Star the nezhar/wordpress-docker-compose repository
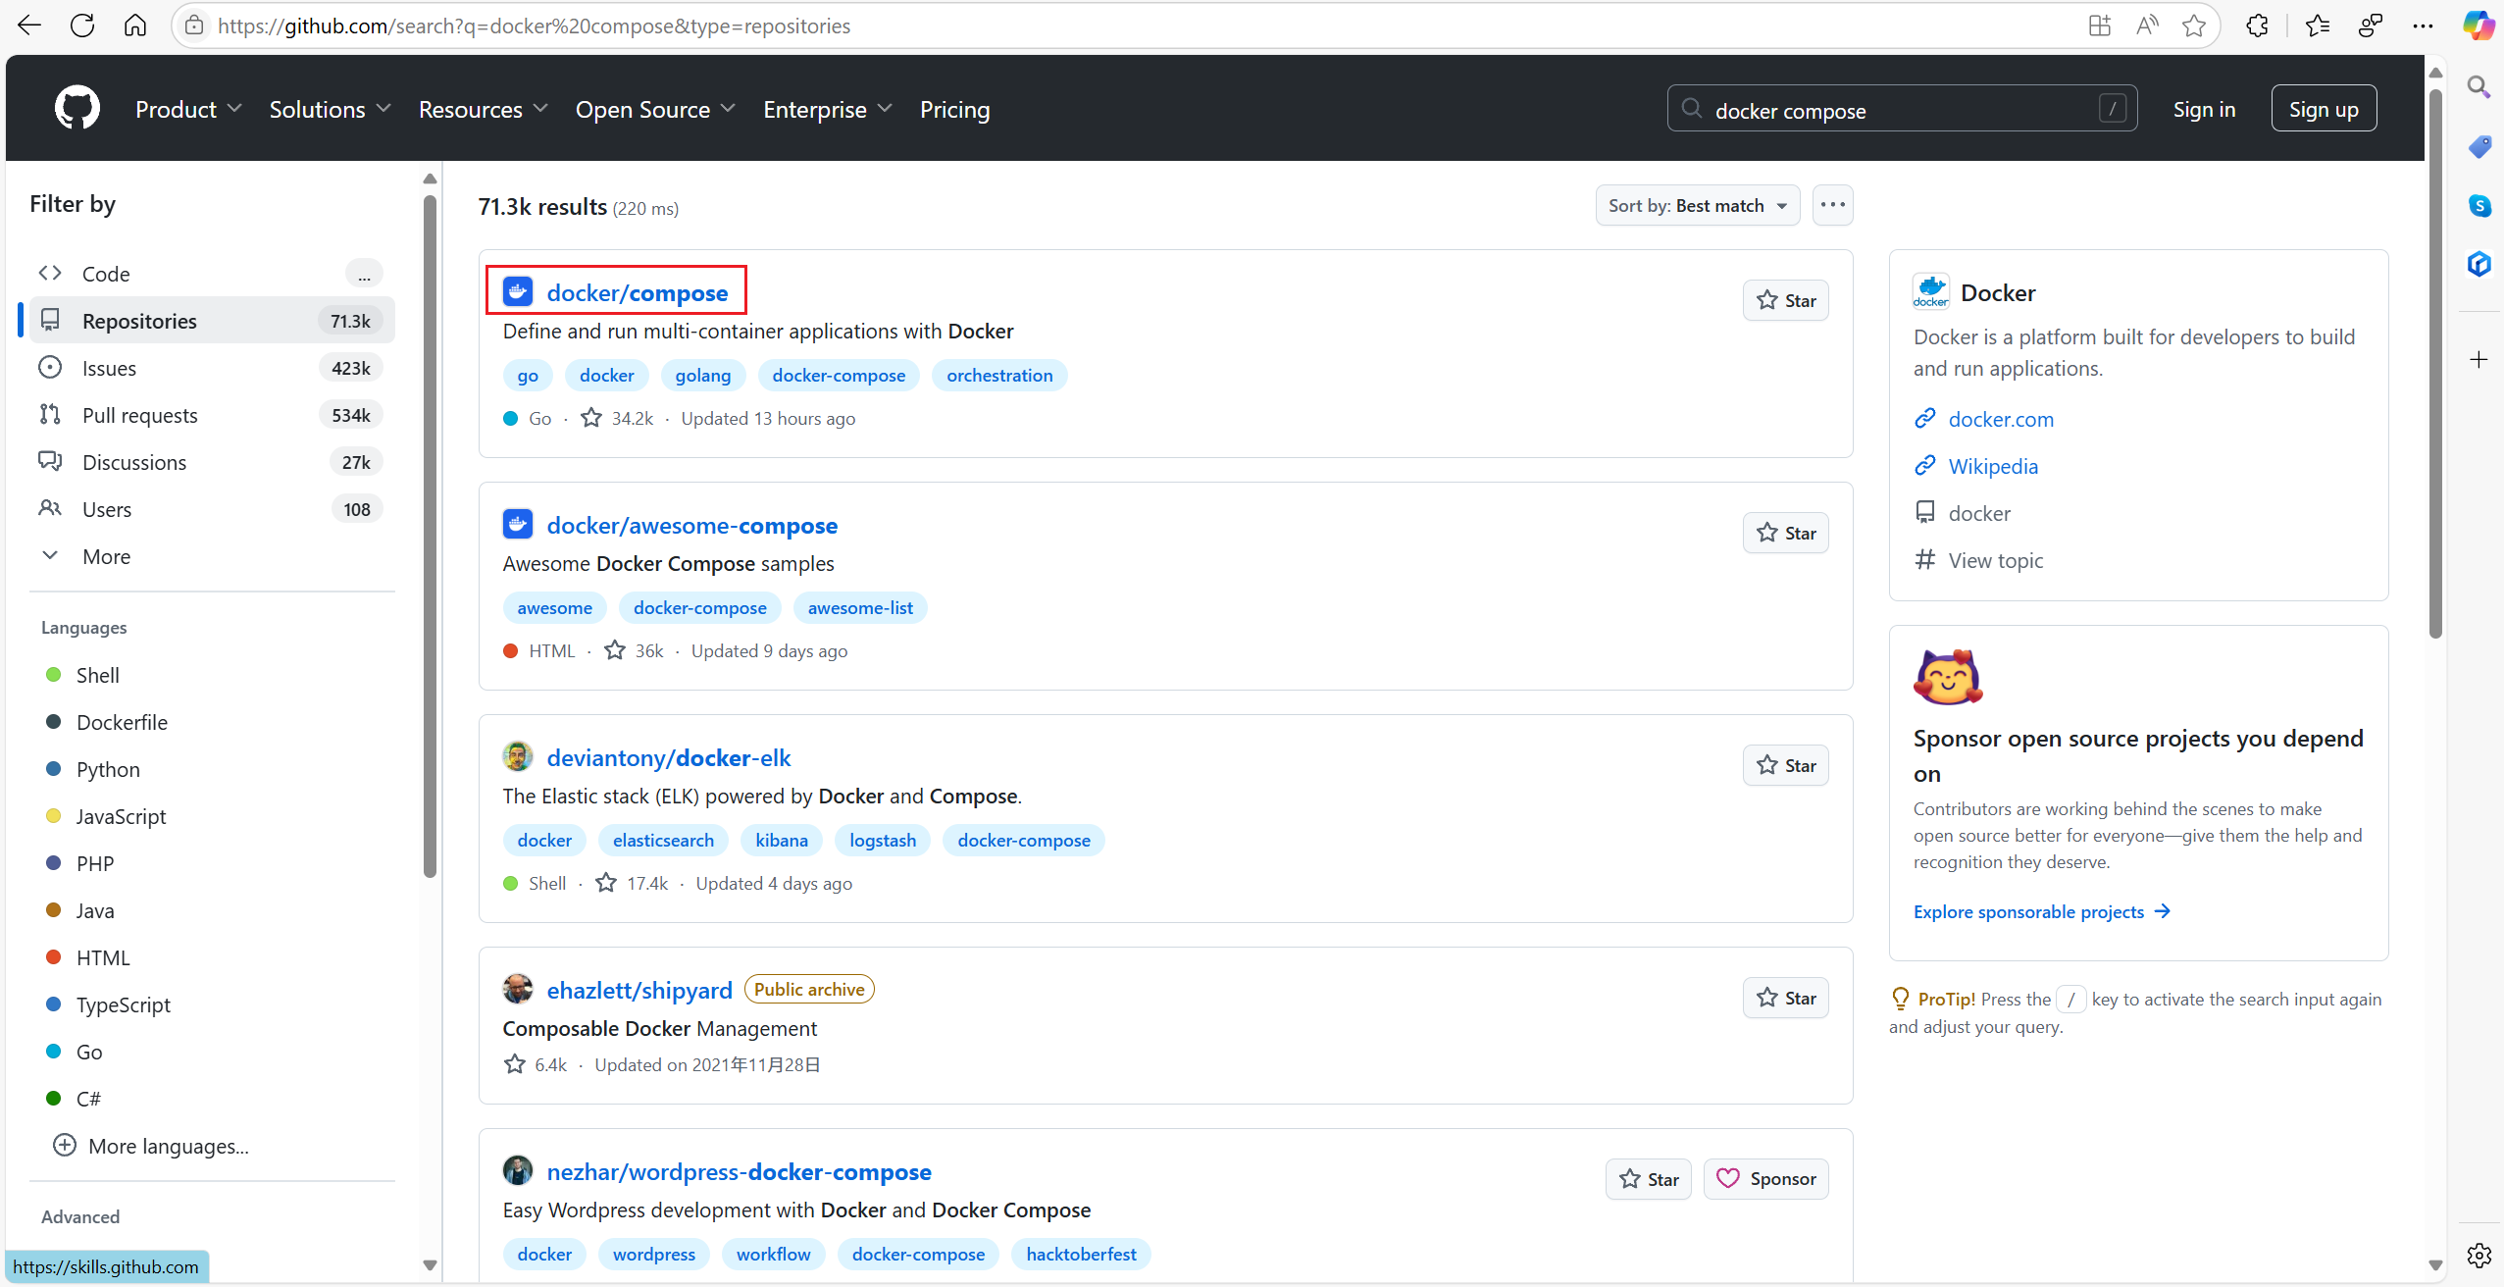Viewport: 2504px width, 1287px height. (1648, 1179)
